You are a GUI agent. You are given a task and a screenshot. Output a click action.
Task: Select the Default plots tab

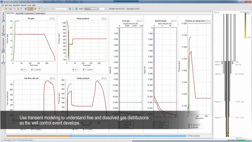[x=10, y=13]
